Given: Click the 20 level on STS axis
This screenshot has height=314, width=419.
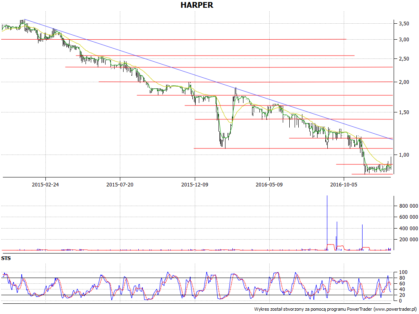Looking at the screenshot, I should point(402,295).
